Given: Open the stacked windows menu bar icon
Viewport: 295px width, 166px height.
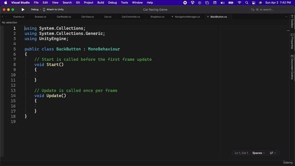Looking at the screenshot, I should tap(207, 3).
